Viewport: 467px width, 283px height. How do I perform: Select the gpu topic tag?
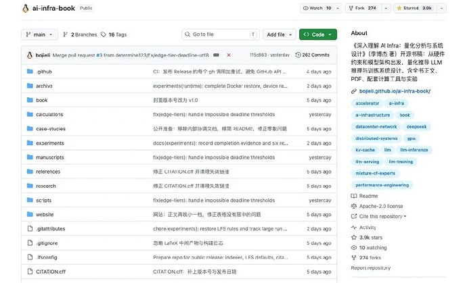(x=412, y=138)
